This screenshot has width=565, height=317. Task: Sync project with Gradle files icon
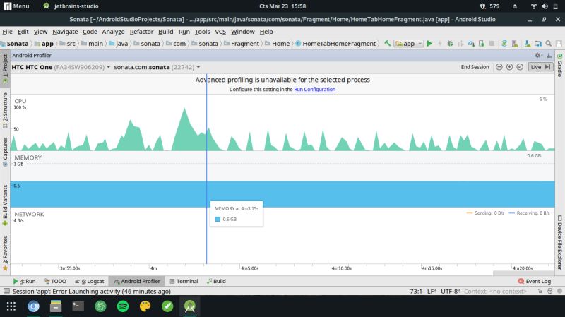pos(504,44)
